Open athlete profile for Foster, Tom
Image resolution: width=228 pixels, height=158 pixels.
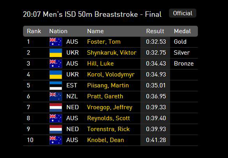tap(103, 42)
